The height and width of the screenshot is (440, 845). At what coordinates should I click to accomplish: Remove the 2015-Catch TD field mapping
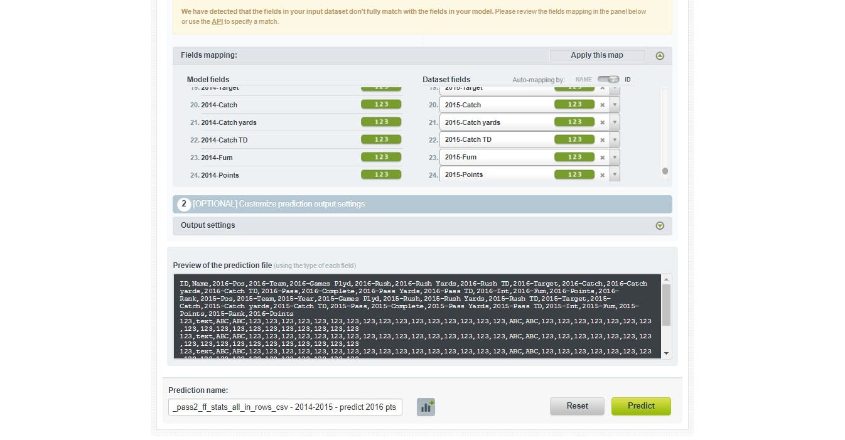click(x=602, y=140)
